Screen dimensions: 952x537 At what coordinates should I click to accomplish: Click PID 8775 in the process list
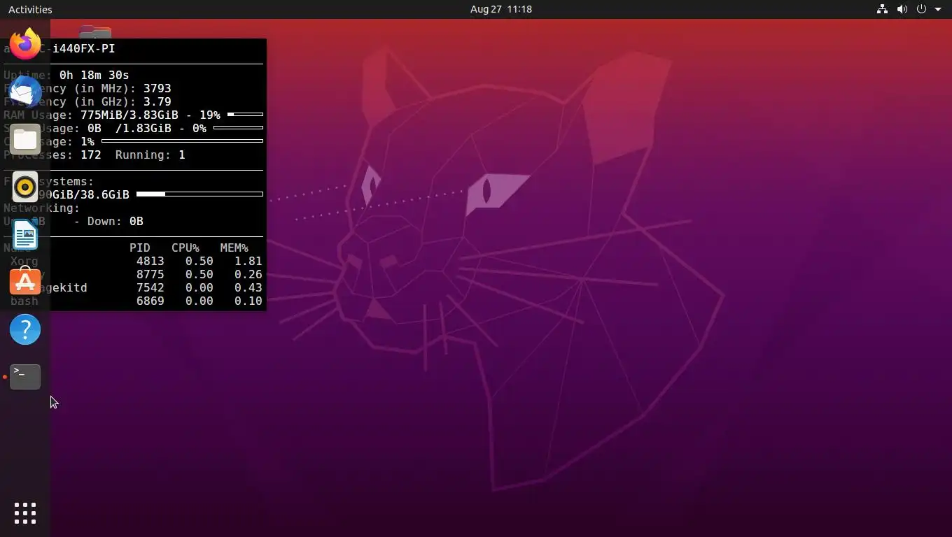[x=150, y=274]
